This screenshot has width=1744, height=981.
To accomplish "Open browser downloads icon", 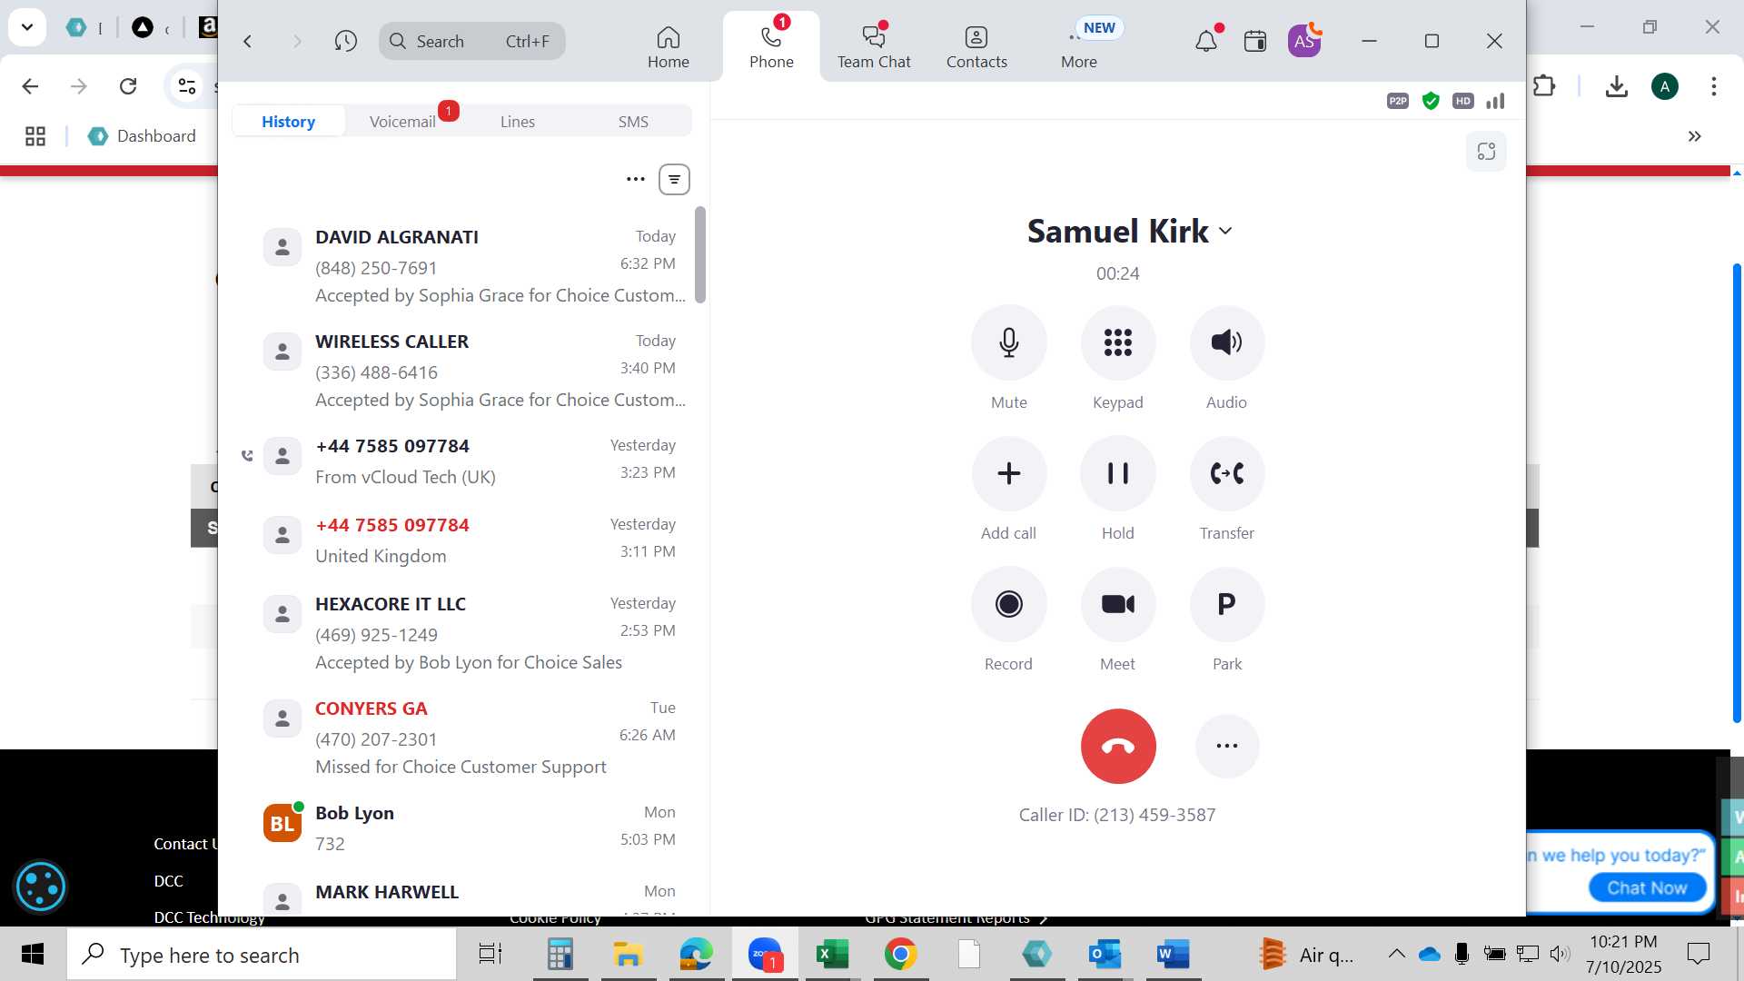I will (1616, 86).
